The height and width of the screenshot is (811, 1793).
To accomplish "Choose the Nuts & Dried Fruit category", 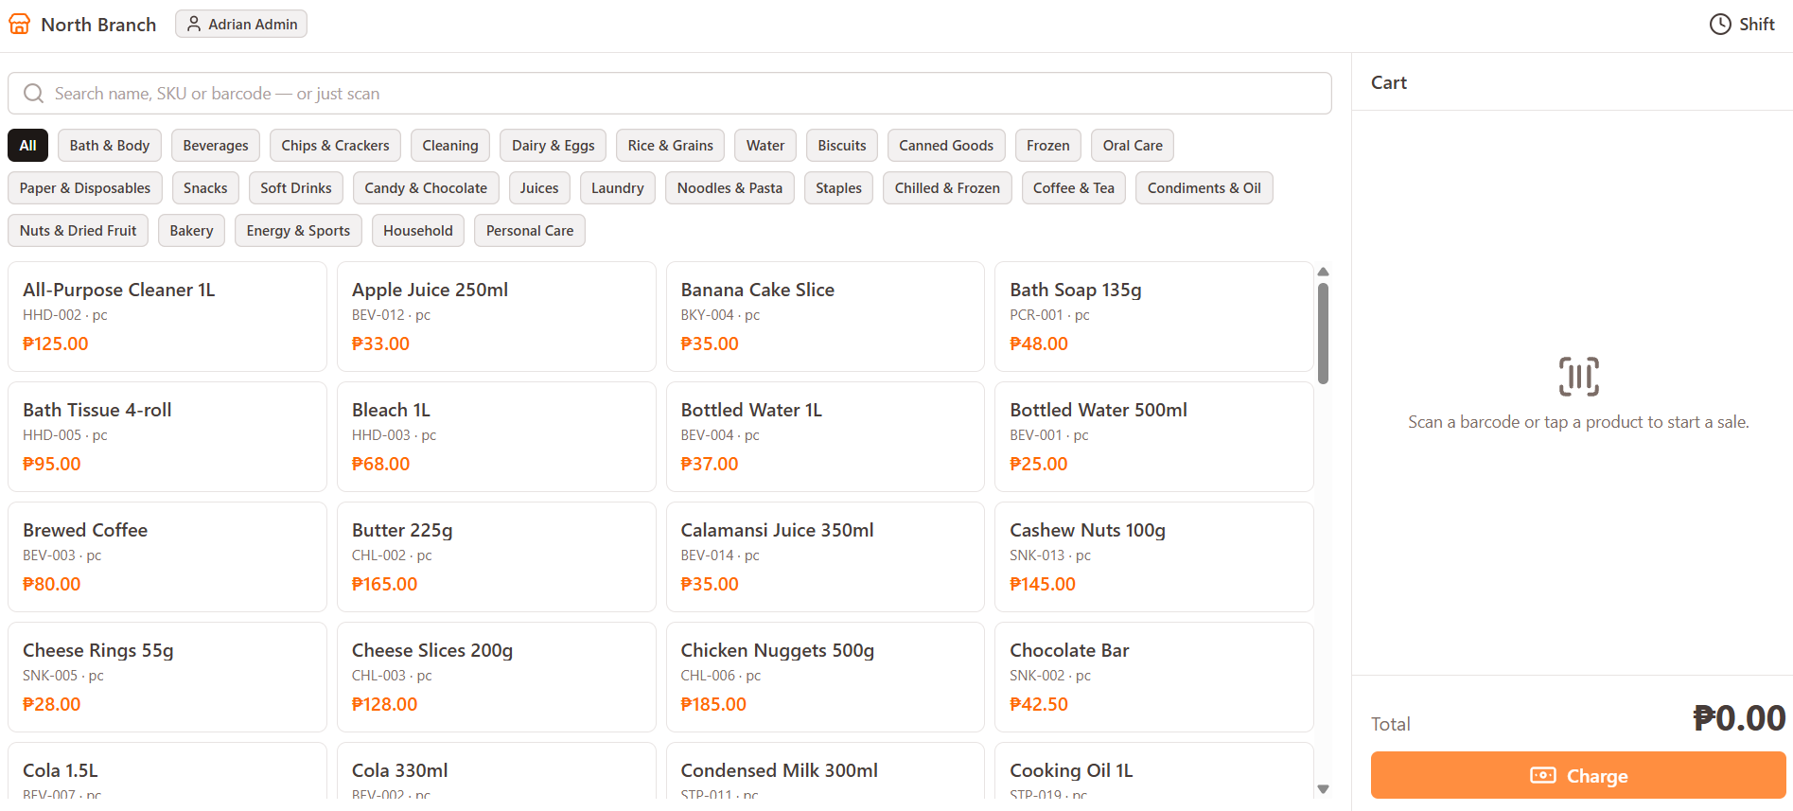I will pos(79,231).
